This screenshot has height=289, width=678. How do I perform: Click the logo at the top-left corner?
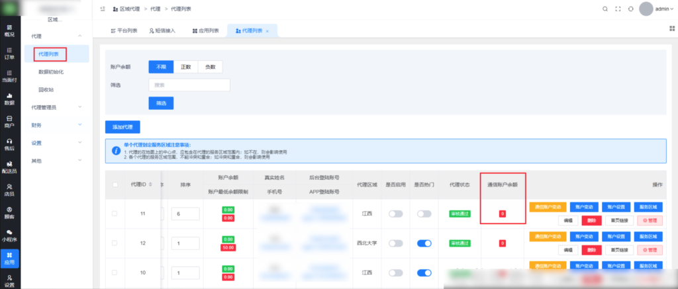pos(10,9)
